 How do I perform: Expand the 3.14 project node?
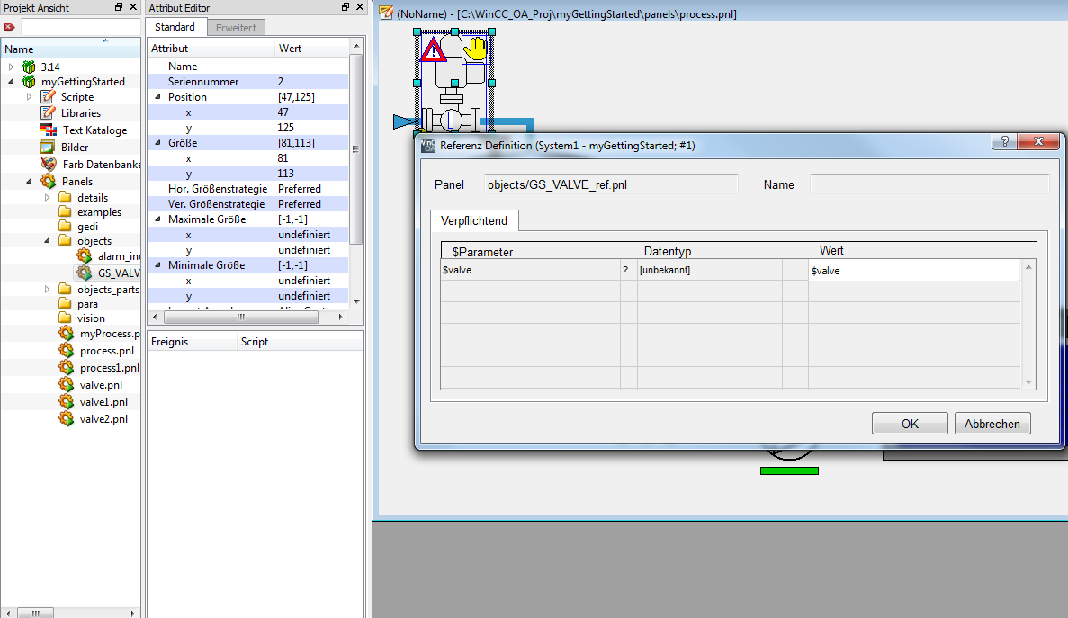point(12,67)
